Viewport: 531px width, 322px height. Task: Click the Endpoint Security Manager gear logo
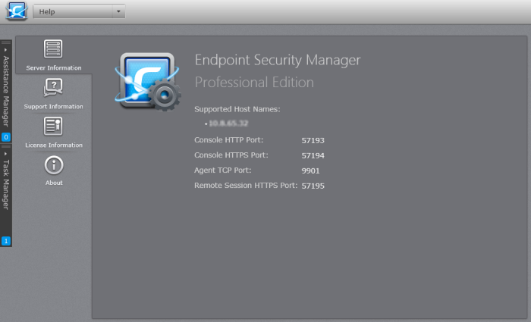148,82
